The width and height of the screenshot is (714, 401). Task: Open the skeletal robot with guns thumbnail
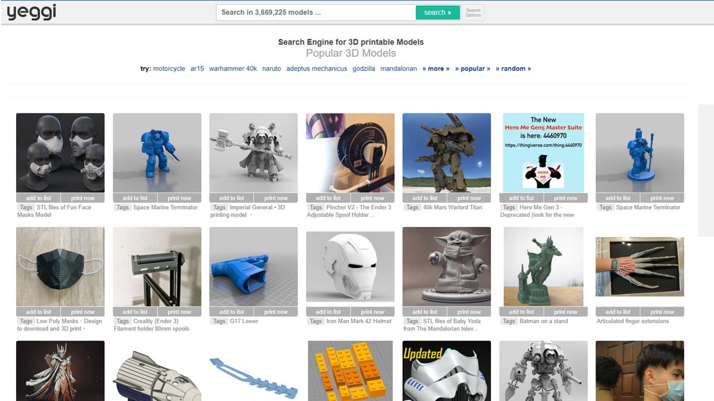(543, 371)
